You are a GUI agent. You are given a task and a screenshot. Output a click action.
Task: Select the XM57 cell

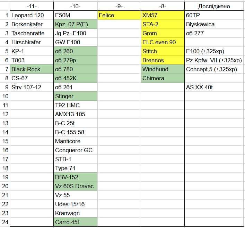[163, 15]
